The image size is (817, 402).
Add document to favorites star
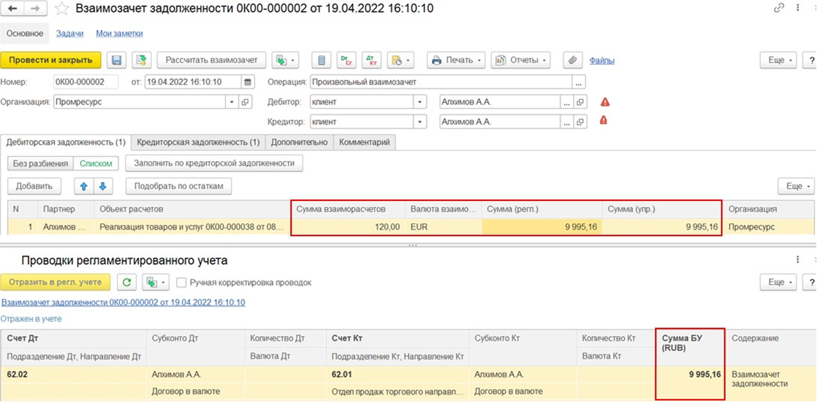[x=61, y=9]
